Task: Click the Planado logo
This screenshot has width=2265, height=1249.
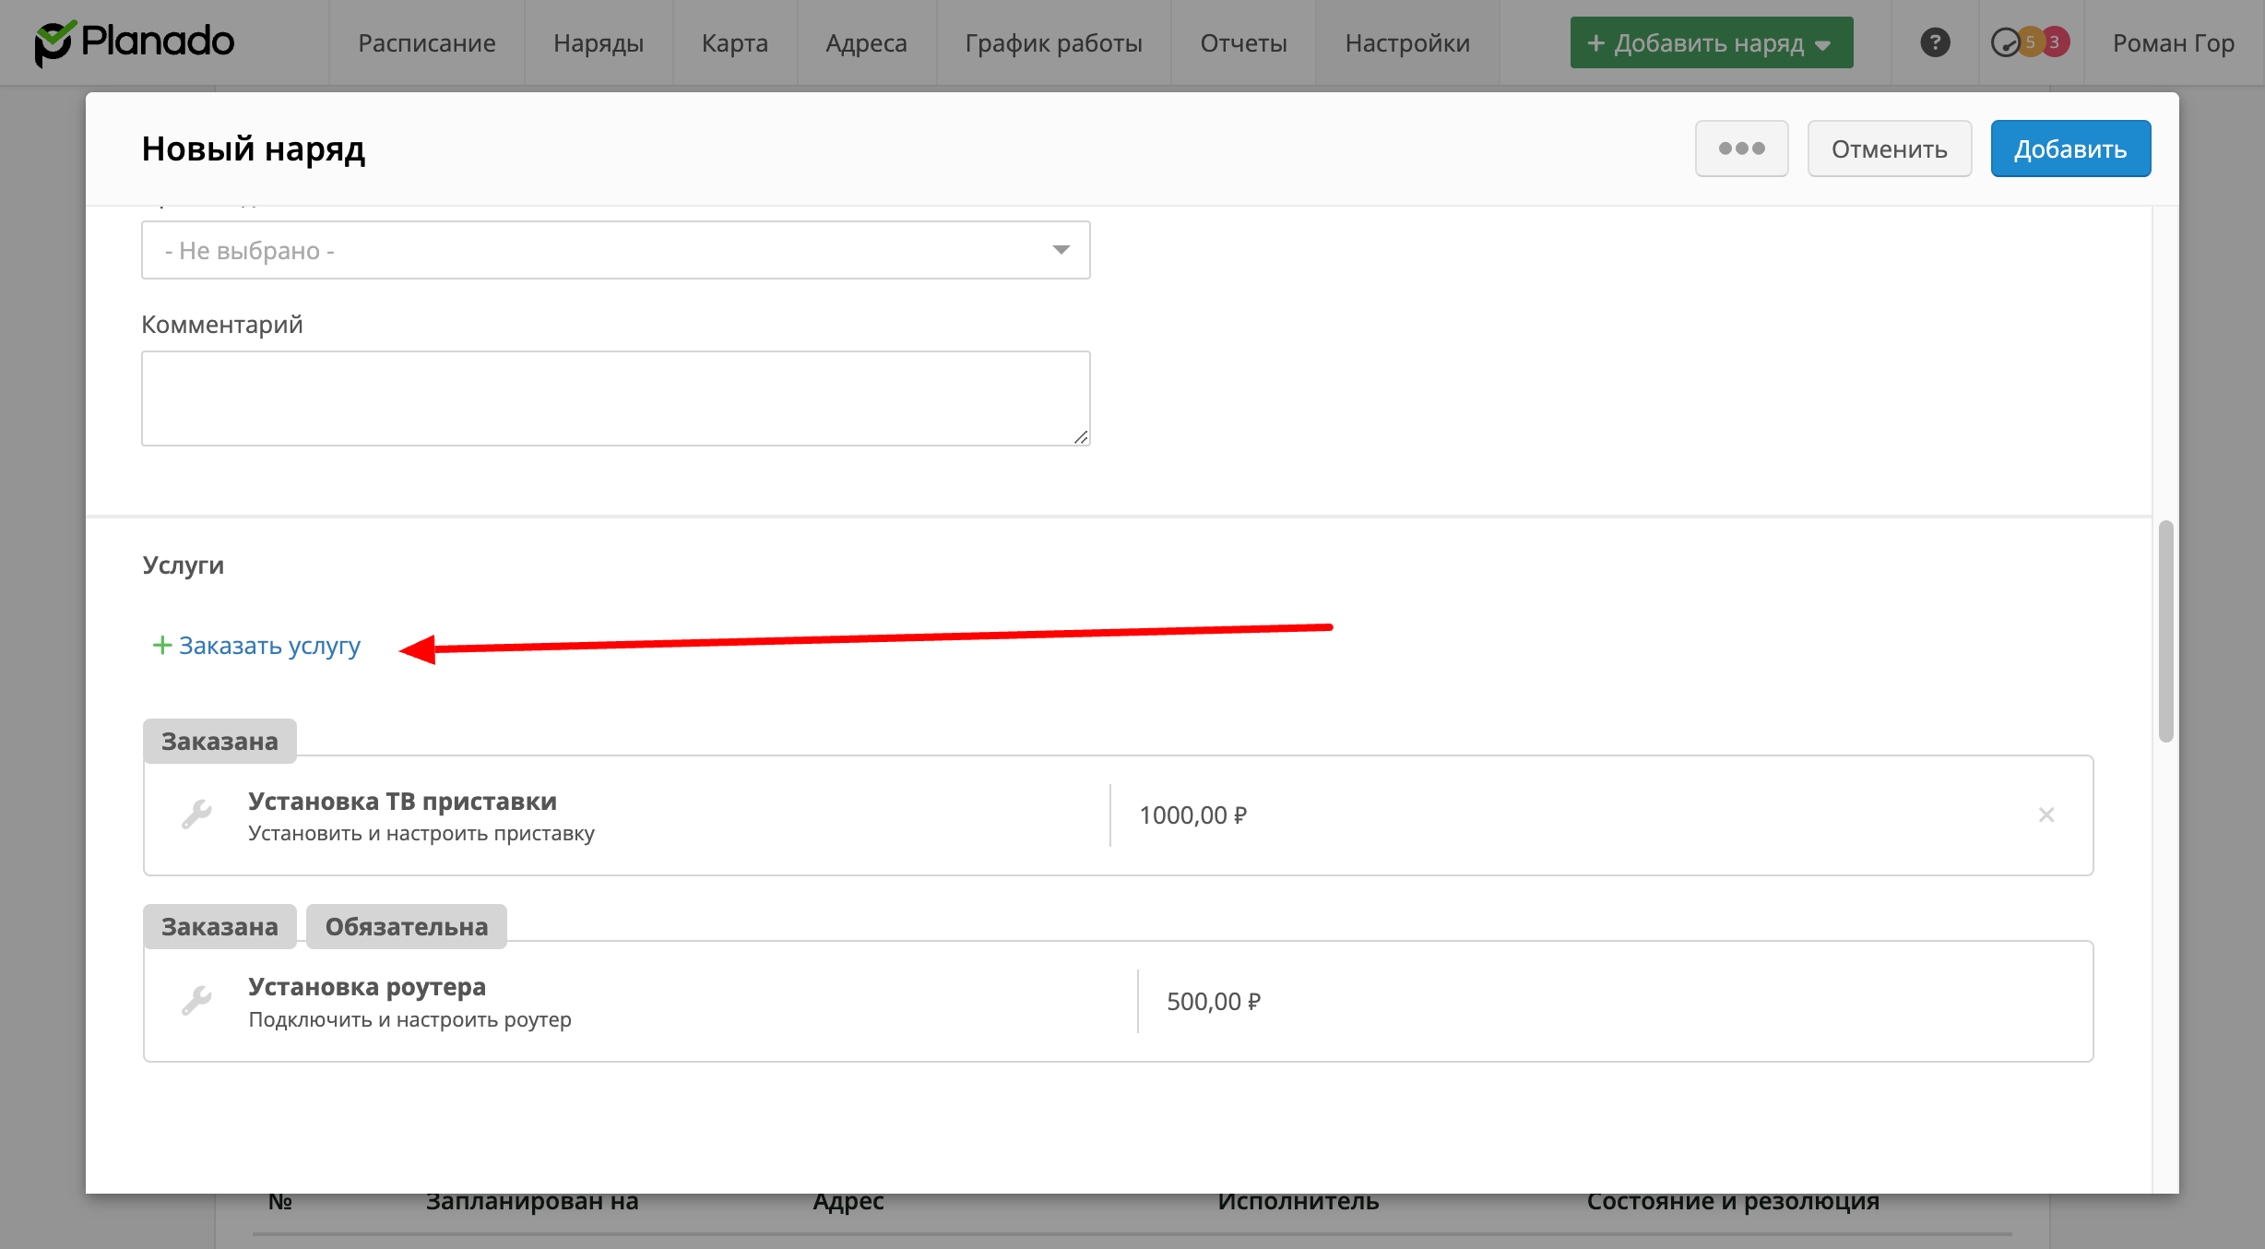Action: [x=135, y=42]
